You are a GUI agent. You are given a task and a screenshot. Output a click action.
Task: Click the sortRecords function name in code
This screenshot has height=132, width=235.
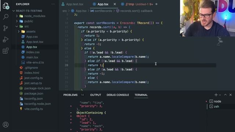[105, 23]
